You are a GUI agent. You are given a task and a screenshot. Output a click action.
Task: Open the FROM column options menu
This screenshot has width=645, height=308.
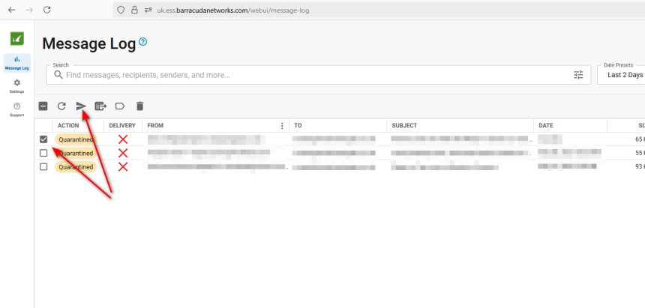point(282,126)
